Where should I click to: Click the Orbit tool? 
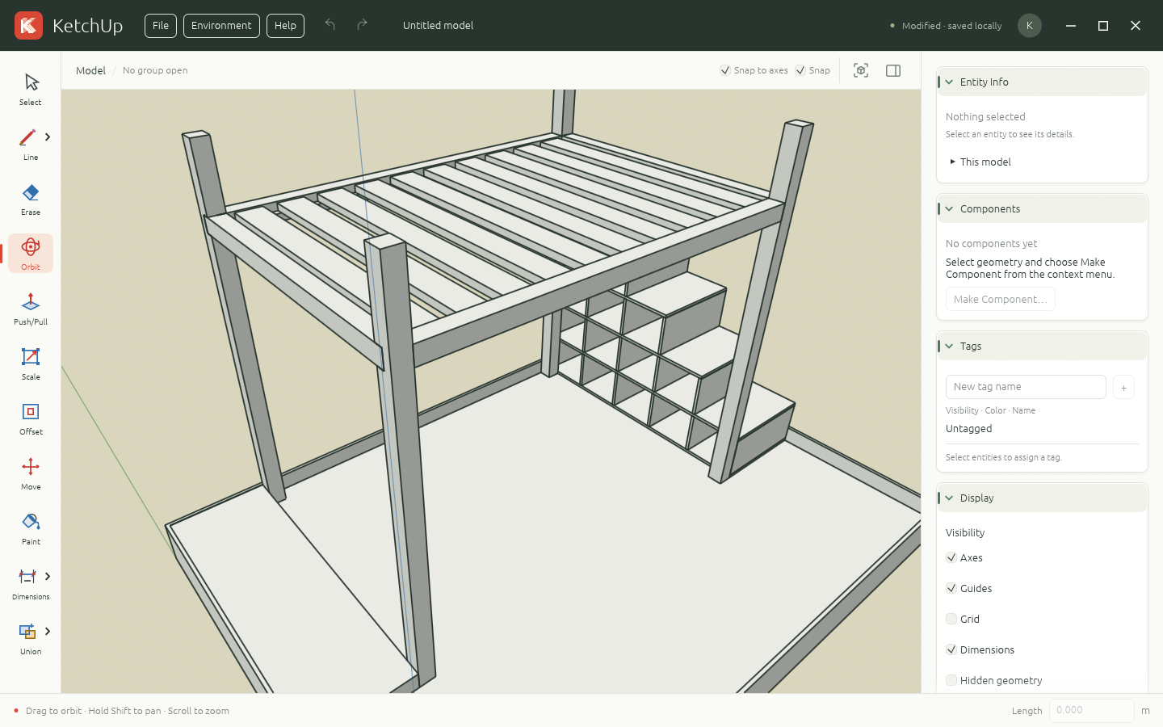tap(31, 254)
